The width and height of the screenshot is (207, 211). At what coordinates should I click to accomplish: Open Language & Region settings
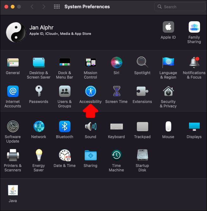click(x=168, y=62)
